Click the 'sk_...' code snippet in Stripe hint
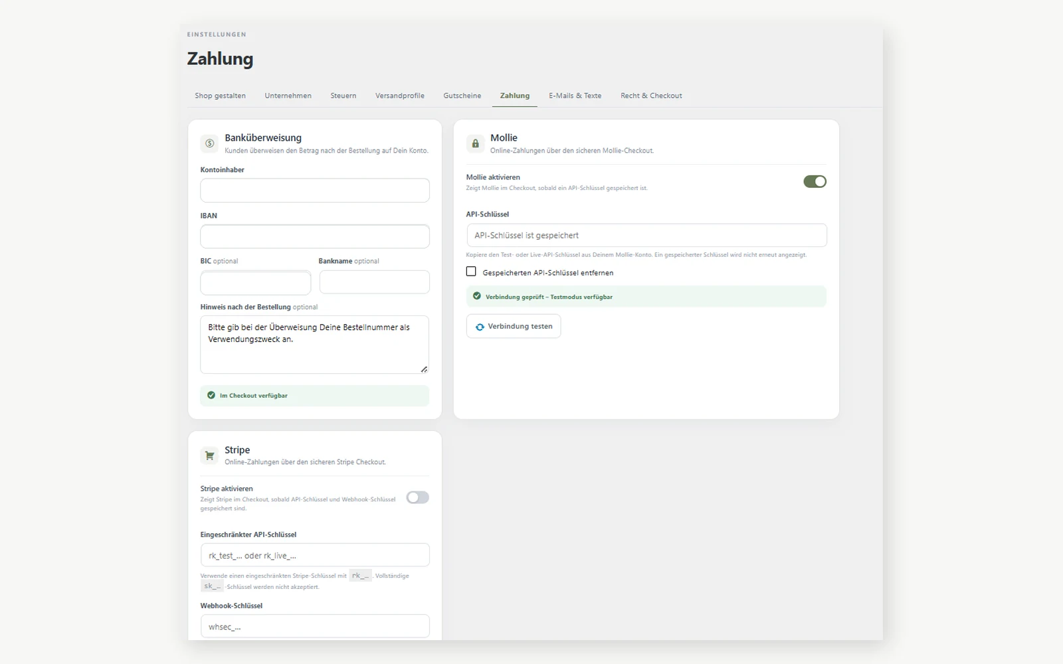This screenshot has width=1063, height=664. click(x=212, y=586)
